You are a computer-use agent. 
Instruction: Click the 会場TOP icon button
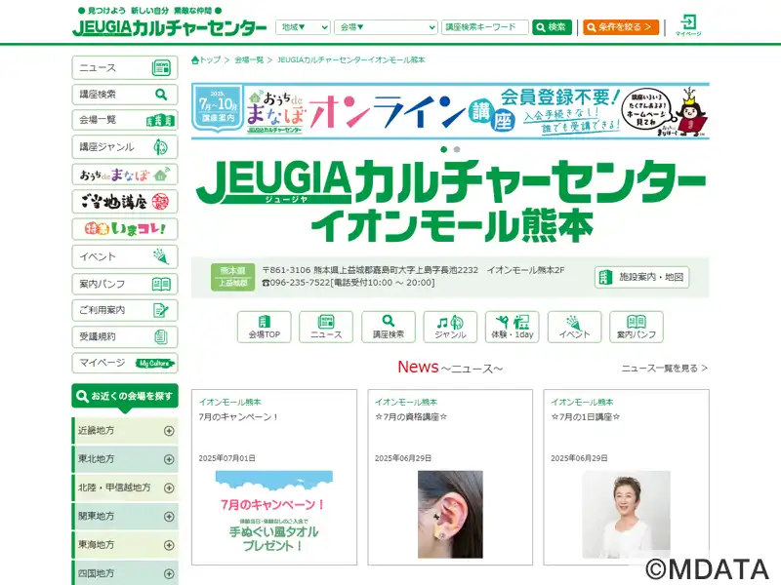(264, 327)
